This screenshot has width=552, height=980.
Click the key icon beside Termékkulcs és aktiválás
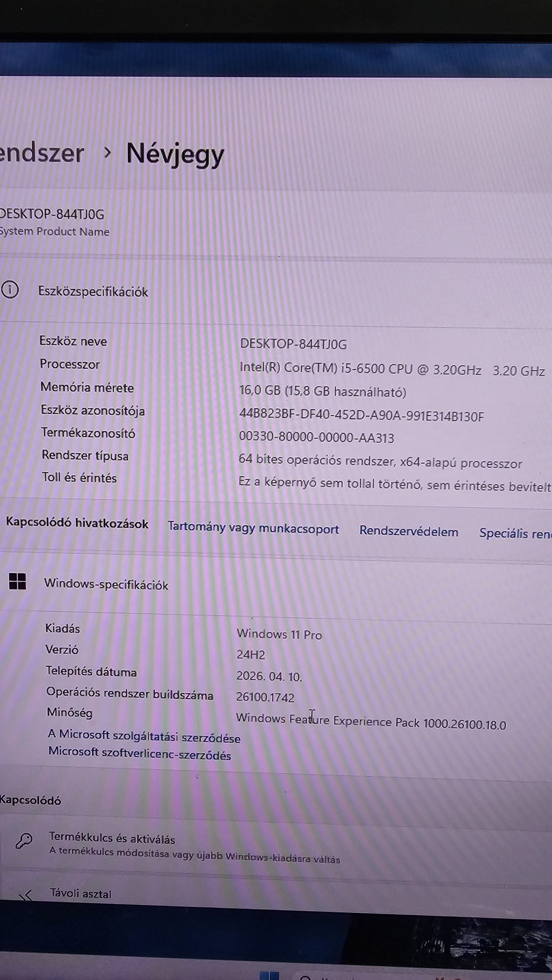[x=23, y=841]
